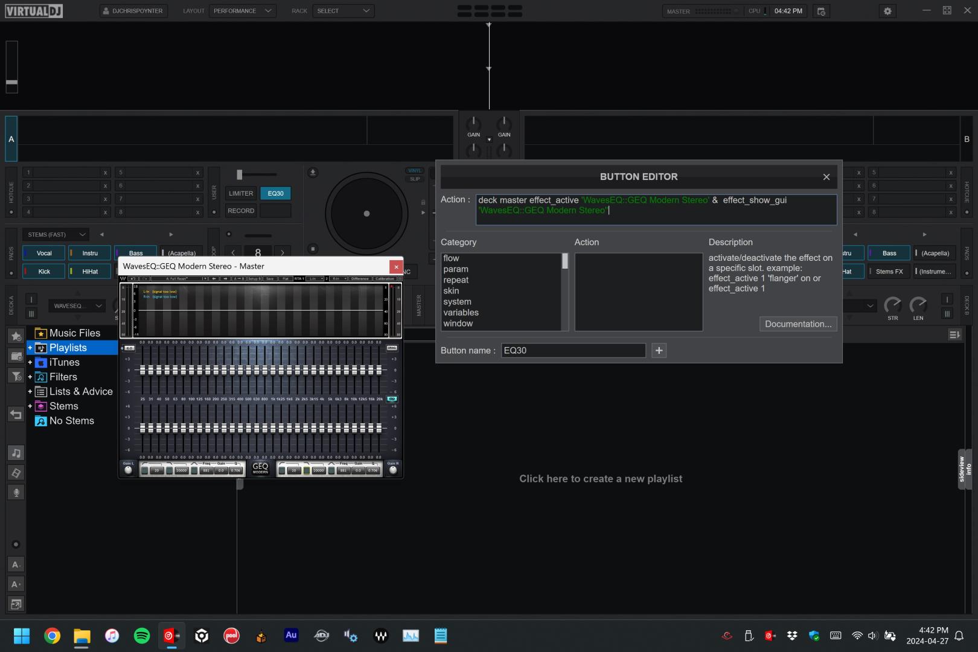This screenshot has height=652, width=978.
Task: Open Waves app from taskbar
Action: point(381,636)
